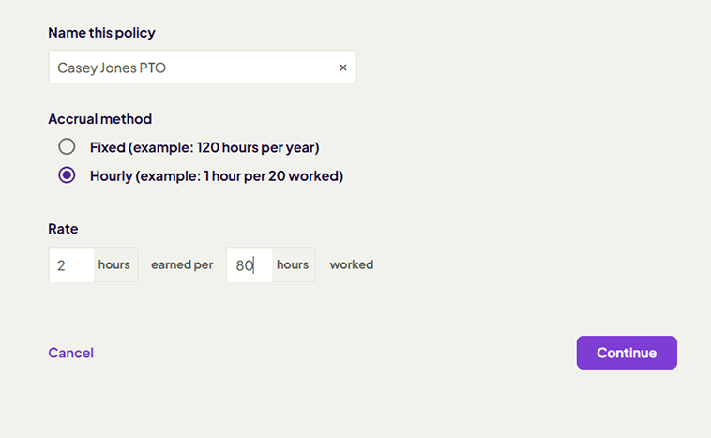
Task: Click the "Rate" section heading
Action: point(63,228)
